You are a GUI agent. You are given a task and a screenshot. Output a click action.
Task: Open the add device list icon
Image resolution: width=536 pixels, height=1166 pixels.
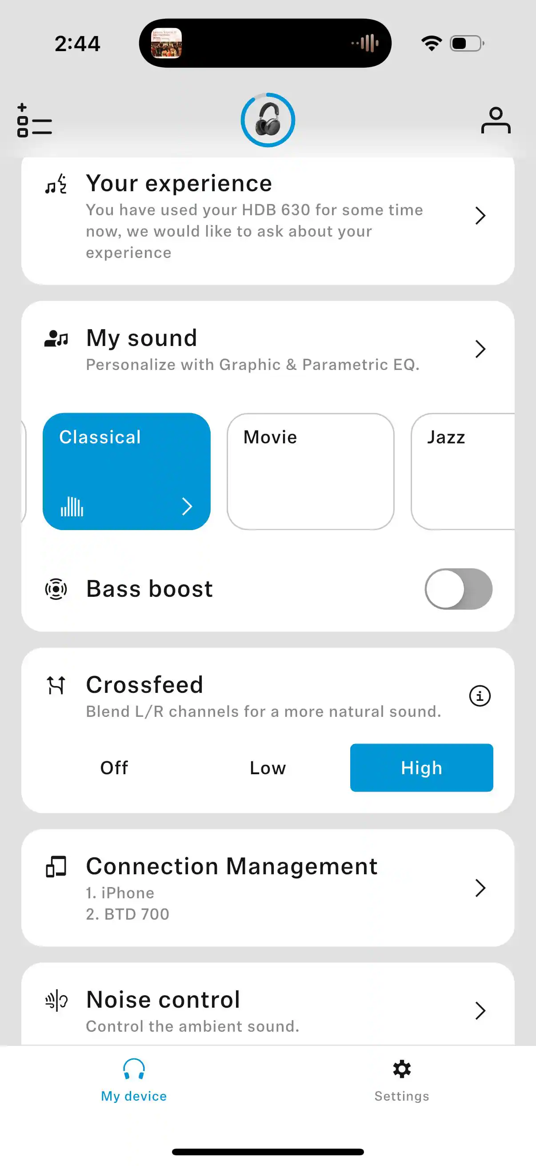34,121
